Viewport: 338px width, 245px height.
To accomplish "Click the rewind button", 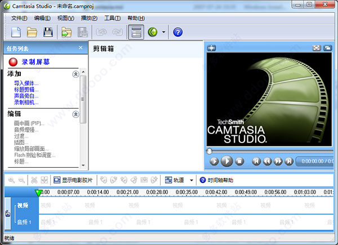I will pos(267,161).
